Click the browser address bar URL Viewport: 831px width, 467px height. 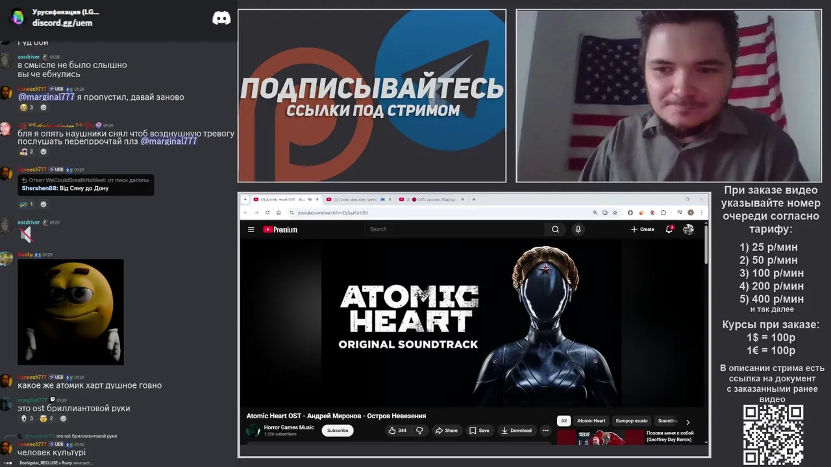[x=333, y=213]
